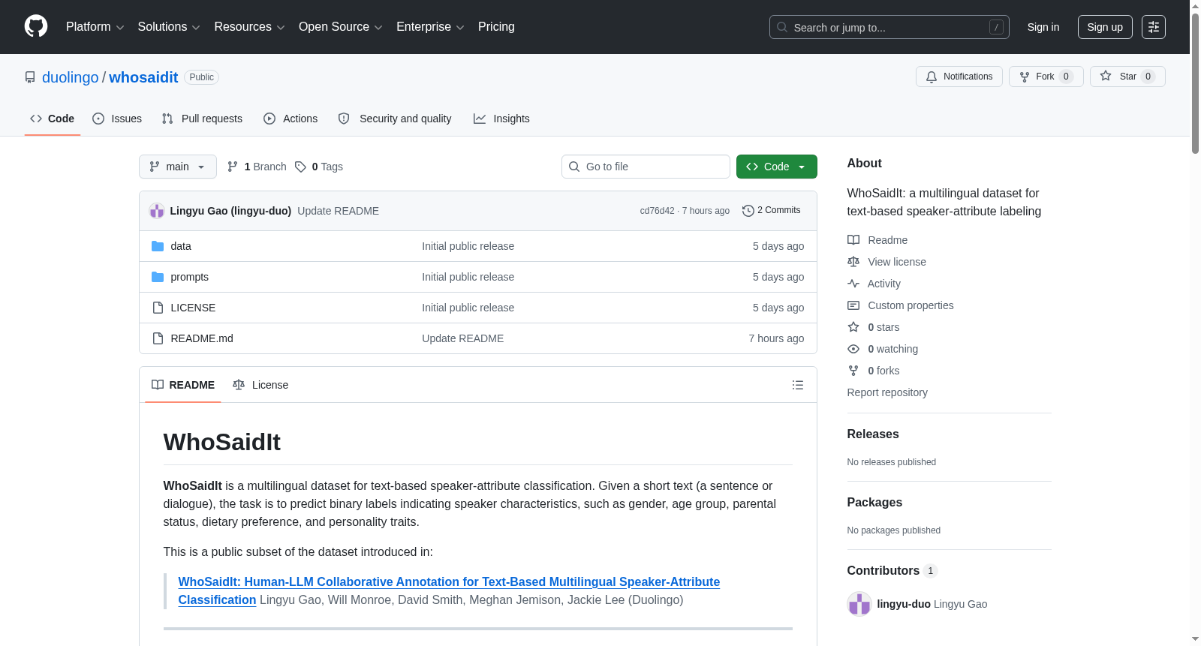Open the README outline list icon
The width and height of the screenshot is (1201, 646).
(798, 385)
